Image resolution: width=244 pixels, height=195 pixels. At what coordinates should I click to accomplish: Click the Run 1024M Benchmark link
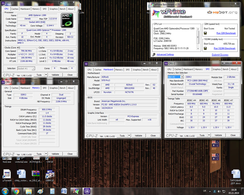click(x=224, y=48)
